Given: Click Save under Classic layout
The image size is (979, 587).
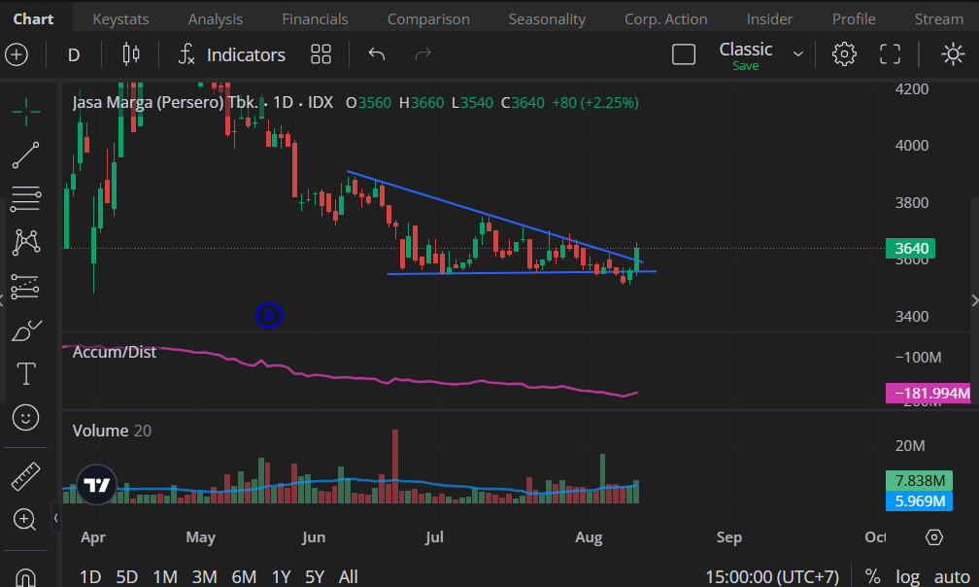Looking at the screenshot, I should click(x=746, y=66).
